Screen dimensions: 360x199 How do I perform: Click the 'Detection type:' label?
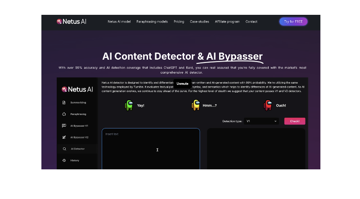(x=232, y=121)
